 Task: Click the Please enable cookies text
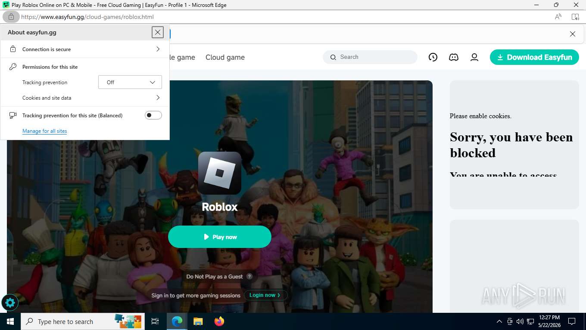coord(480,116)
